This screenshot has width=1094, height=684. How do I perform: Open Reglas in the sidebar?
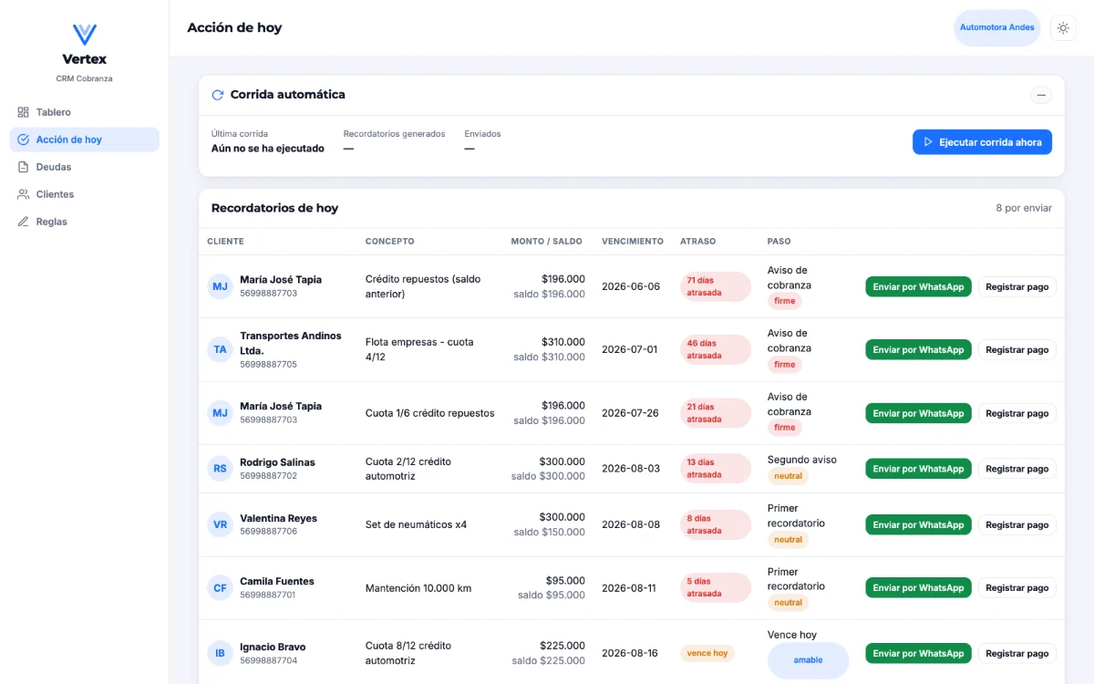(x=84, y=222)
